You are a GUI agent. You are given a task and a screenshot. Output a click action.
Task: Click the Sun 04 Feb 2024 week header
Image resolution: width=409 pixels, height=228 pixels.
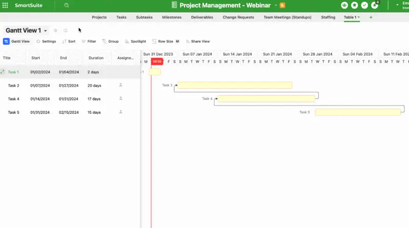pos(357,54)
